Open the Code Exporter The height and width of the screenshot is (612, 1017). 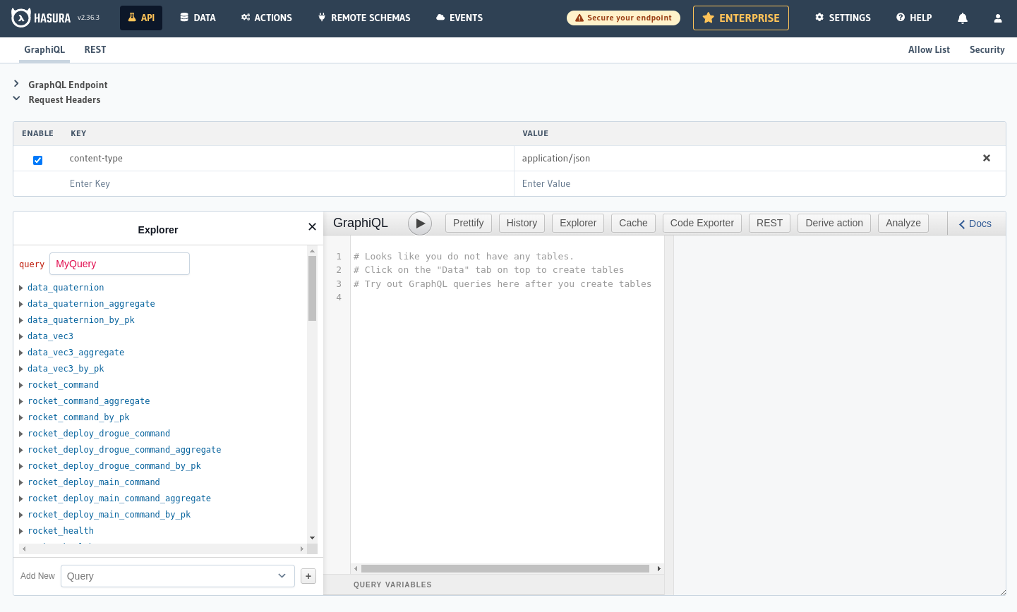702,223
